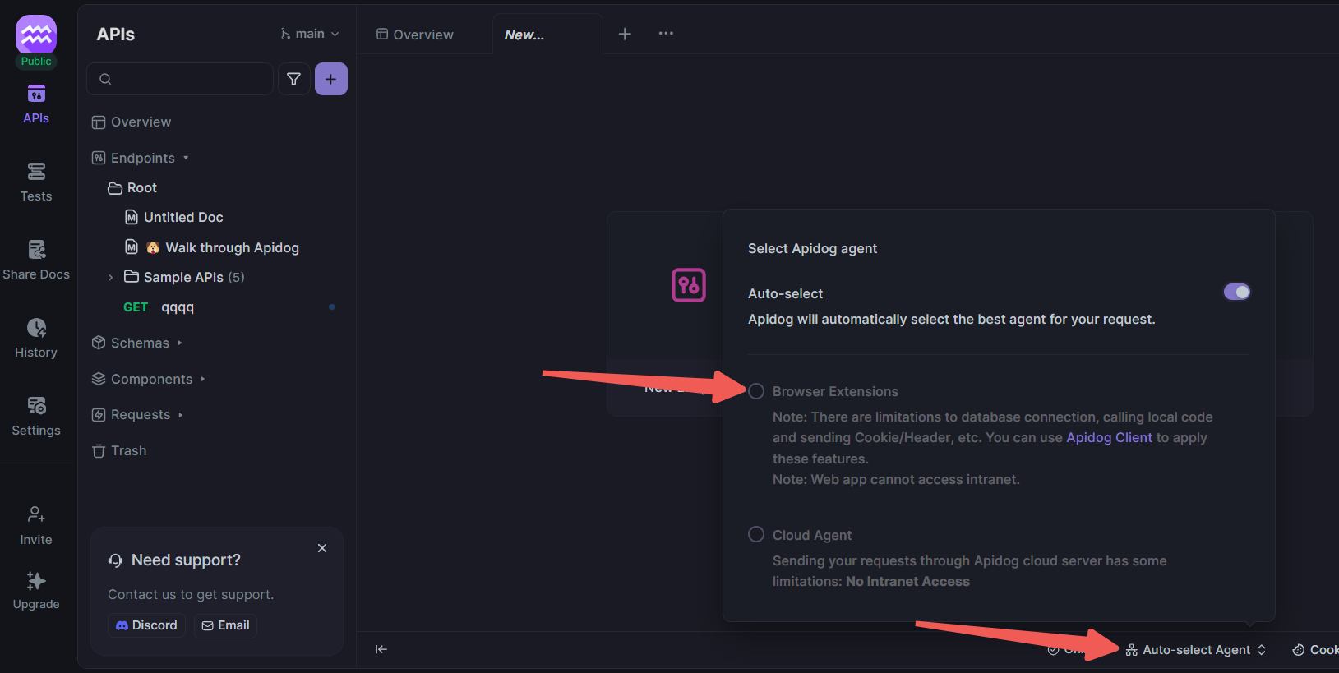Open Untitled Doc
1339x673 pixels.
click(x=182, y=217)
